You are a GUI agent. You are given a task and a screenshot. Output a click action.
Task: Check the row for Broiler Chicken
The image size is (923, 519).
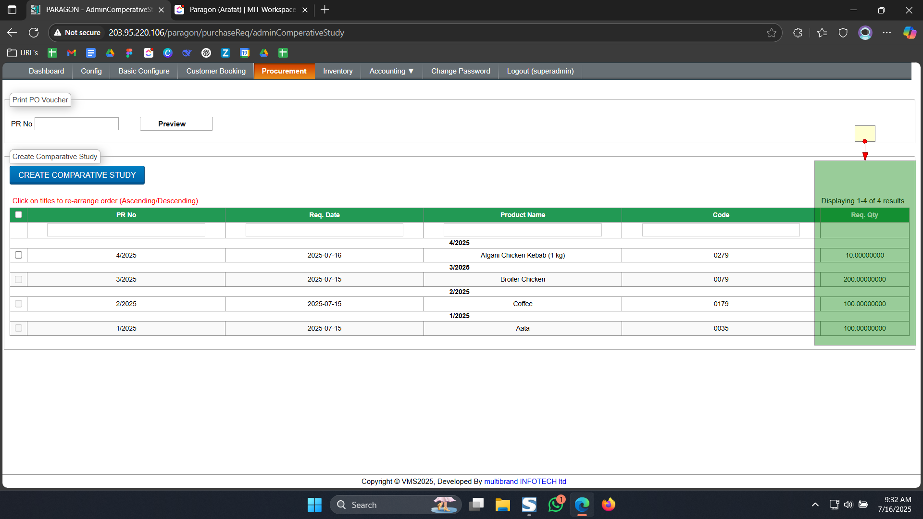click(x=18, y=279)
